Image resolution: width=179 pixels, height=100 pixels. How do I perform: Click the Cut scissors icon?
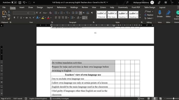9,12
